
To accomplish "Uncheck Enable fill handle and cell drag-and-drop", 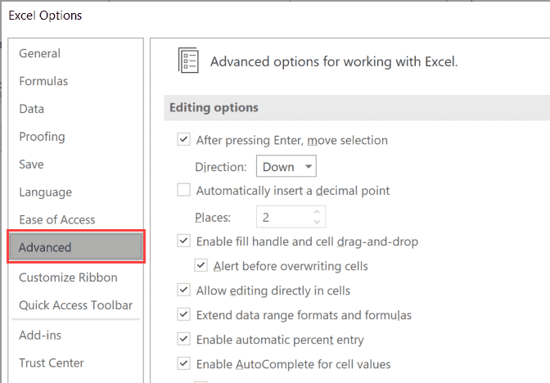I will coord(184,241).
